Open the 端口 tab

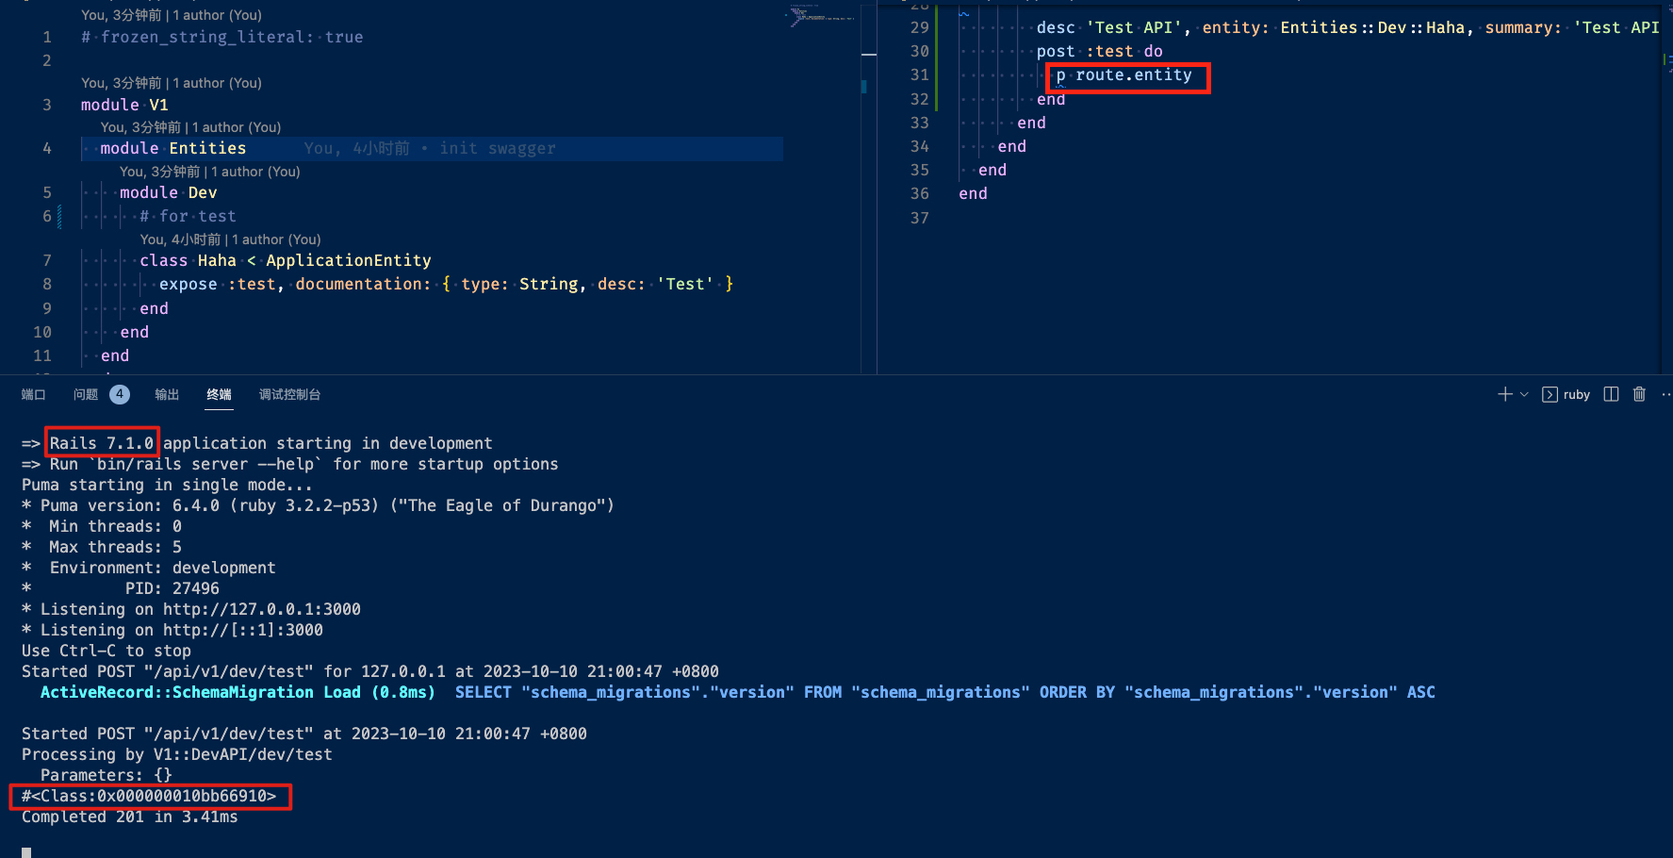point(33,394)
